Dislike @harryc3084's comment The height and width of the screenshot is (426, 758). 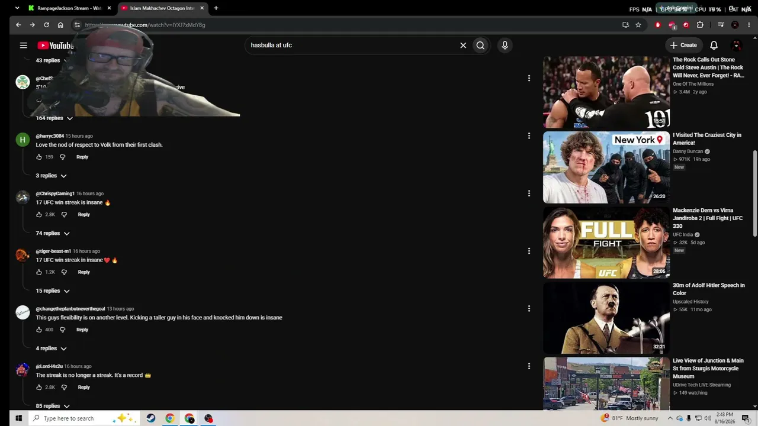tap(63, 157)
